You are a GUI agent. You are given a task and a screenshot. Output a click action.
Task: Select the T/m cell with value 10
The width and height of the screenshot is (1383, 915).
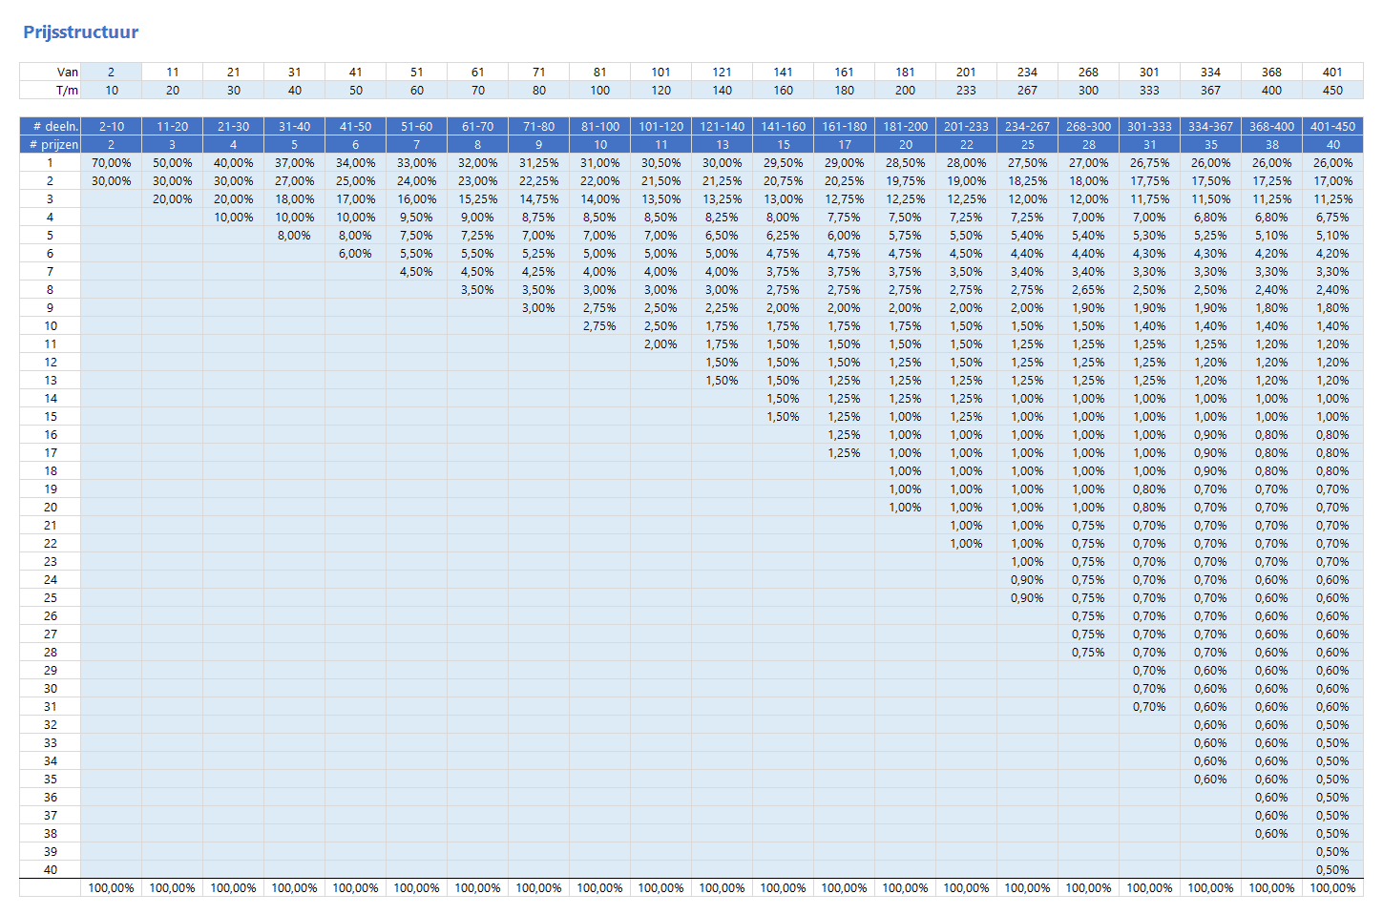[x=111, y=90]
